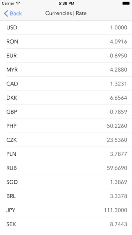The height and width of the screenshot is (235, 132).
Task: Select the CZK currency row
Action: 66,140
